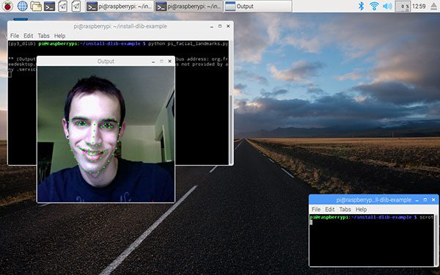Open the Help menu in the large terminal
440x275 pixels.
59,36
